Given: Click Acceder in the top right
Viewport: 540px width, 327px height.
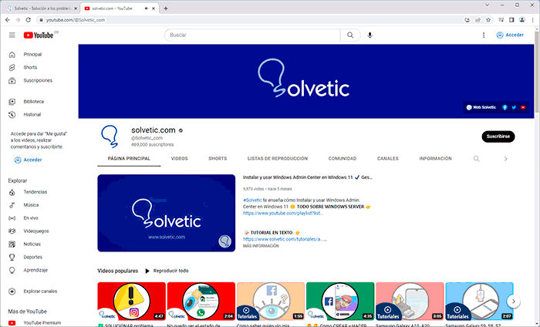Looking at the screenshot, I should [510, 35].
